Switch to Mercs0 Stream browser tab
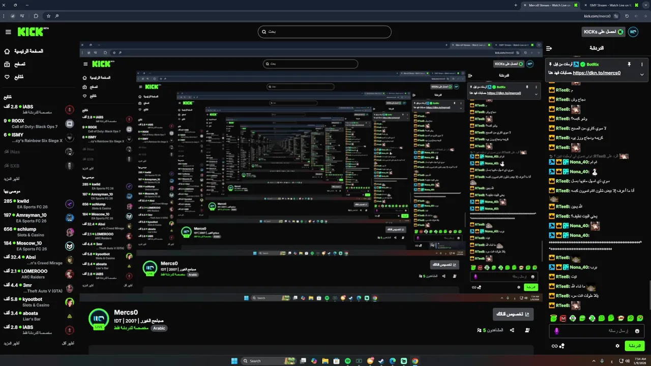 [x=550, y=5]
